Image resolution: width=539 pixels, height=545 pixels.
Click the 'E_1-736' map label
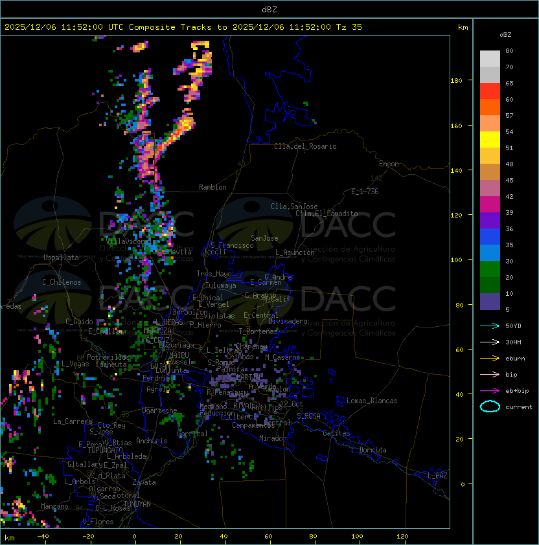[x=365, y=191]
